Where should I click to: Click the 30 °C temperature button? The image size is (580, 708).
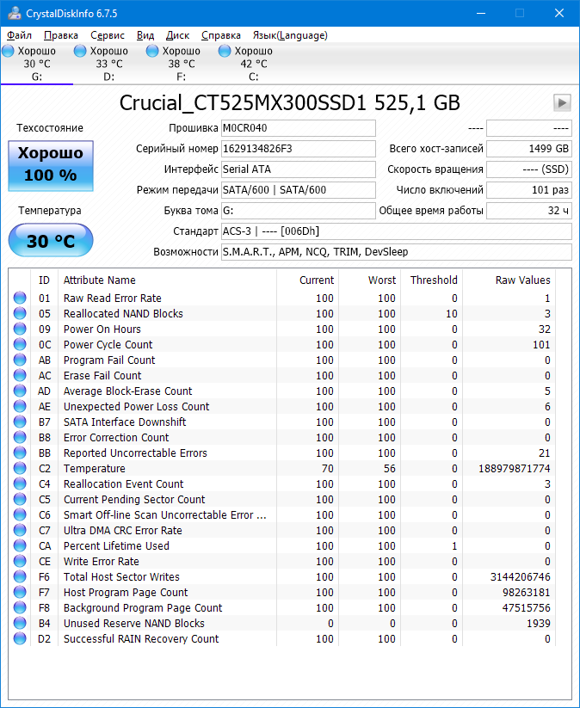(x=51, y=240)
